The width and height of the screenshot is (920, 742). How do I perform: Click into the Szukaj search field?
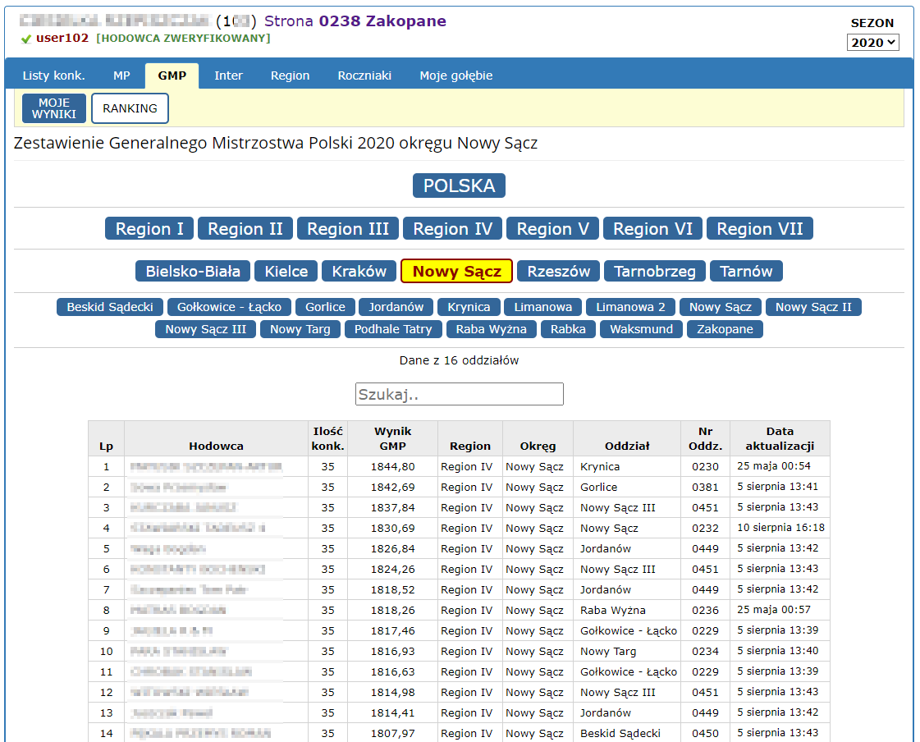459,394
